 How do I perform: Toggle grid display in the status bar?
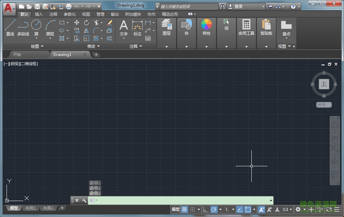pos(185,209)
